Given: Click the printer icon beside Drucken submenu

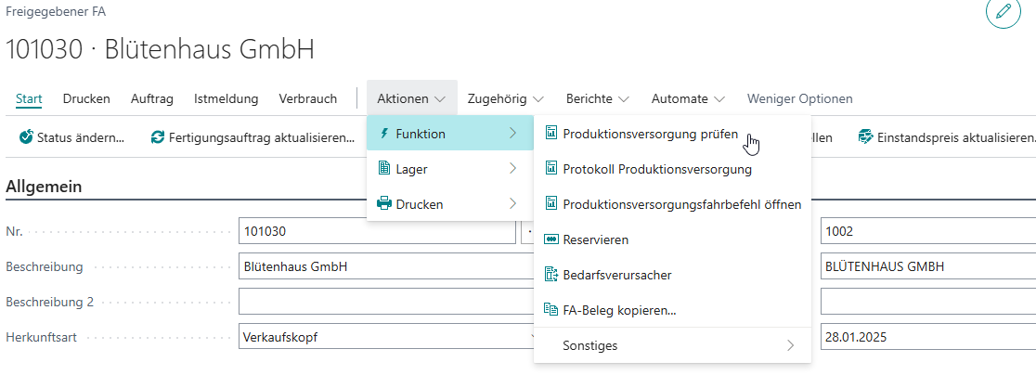Looking at the screenshot, I should pyautogui.click(x=383, y=204).
